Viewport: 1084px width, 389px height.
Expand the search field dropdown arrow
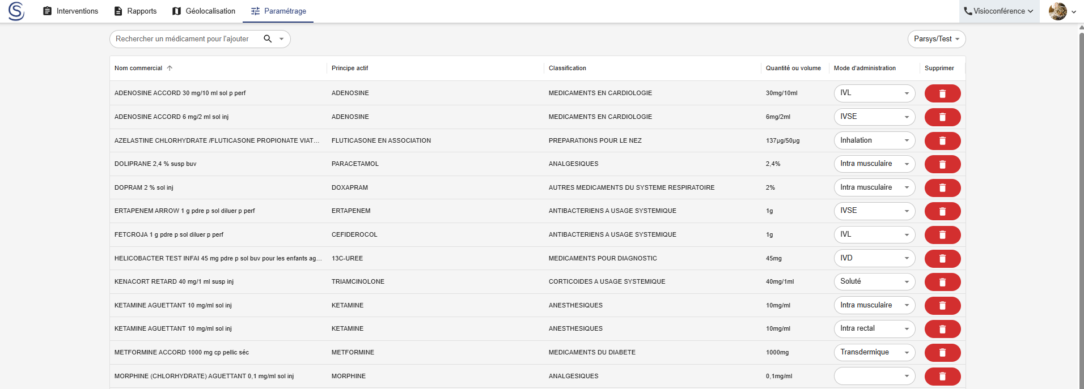(x=281, y=39)
